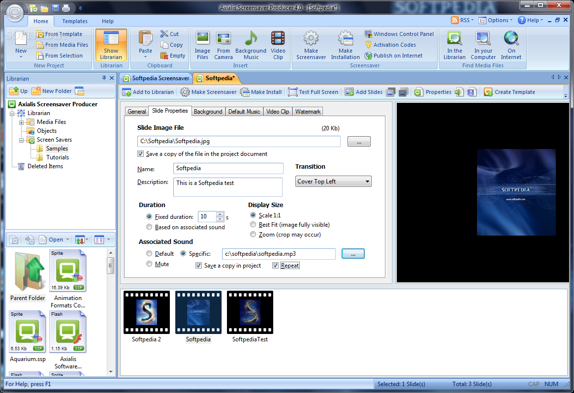The height and width of the screenshot is (393, 574).
Task: Select Best Fit display size option
Action: coord(253,225)
